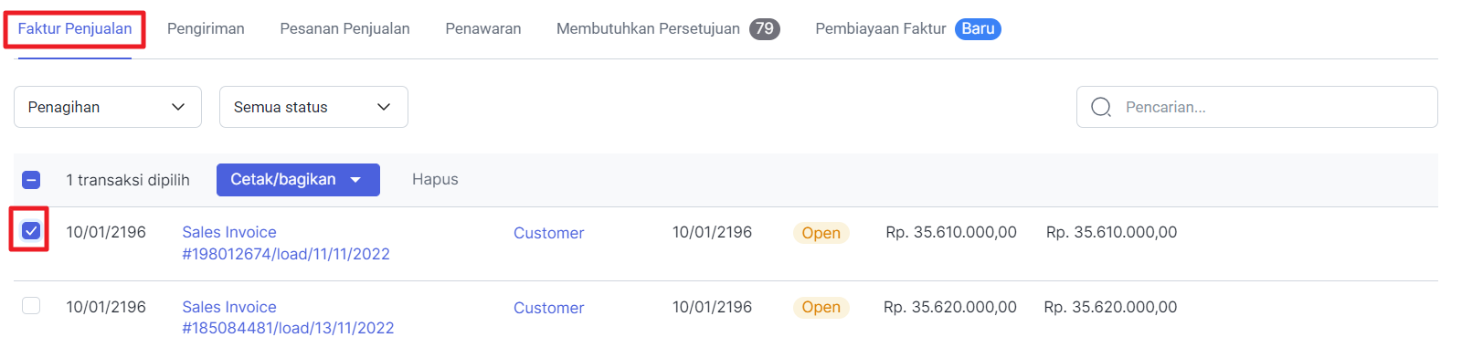
Task: Open the Penagihan dropdown
Action: click(108, 107)
